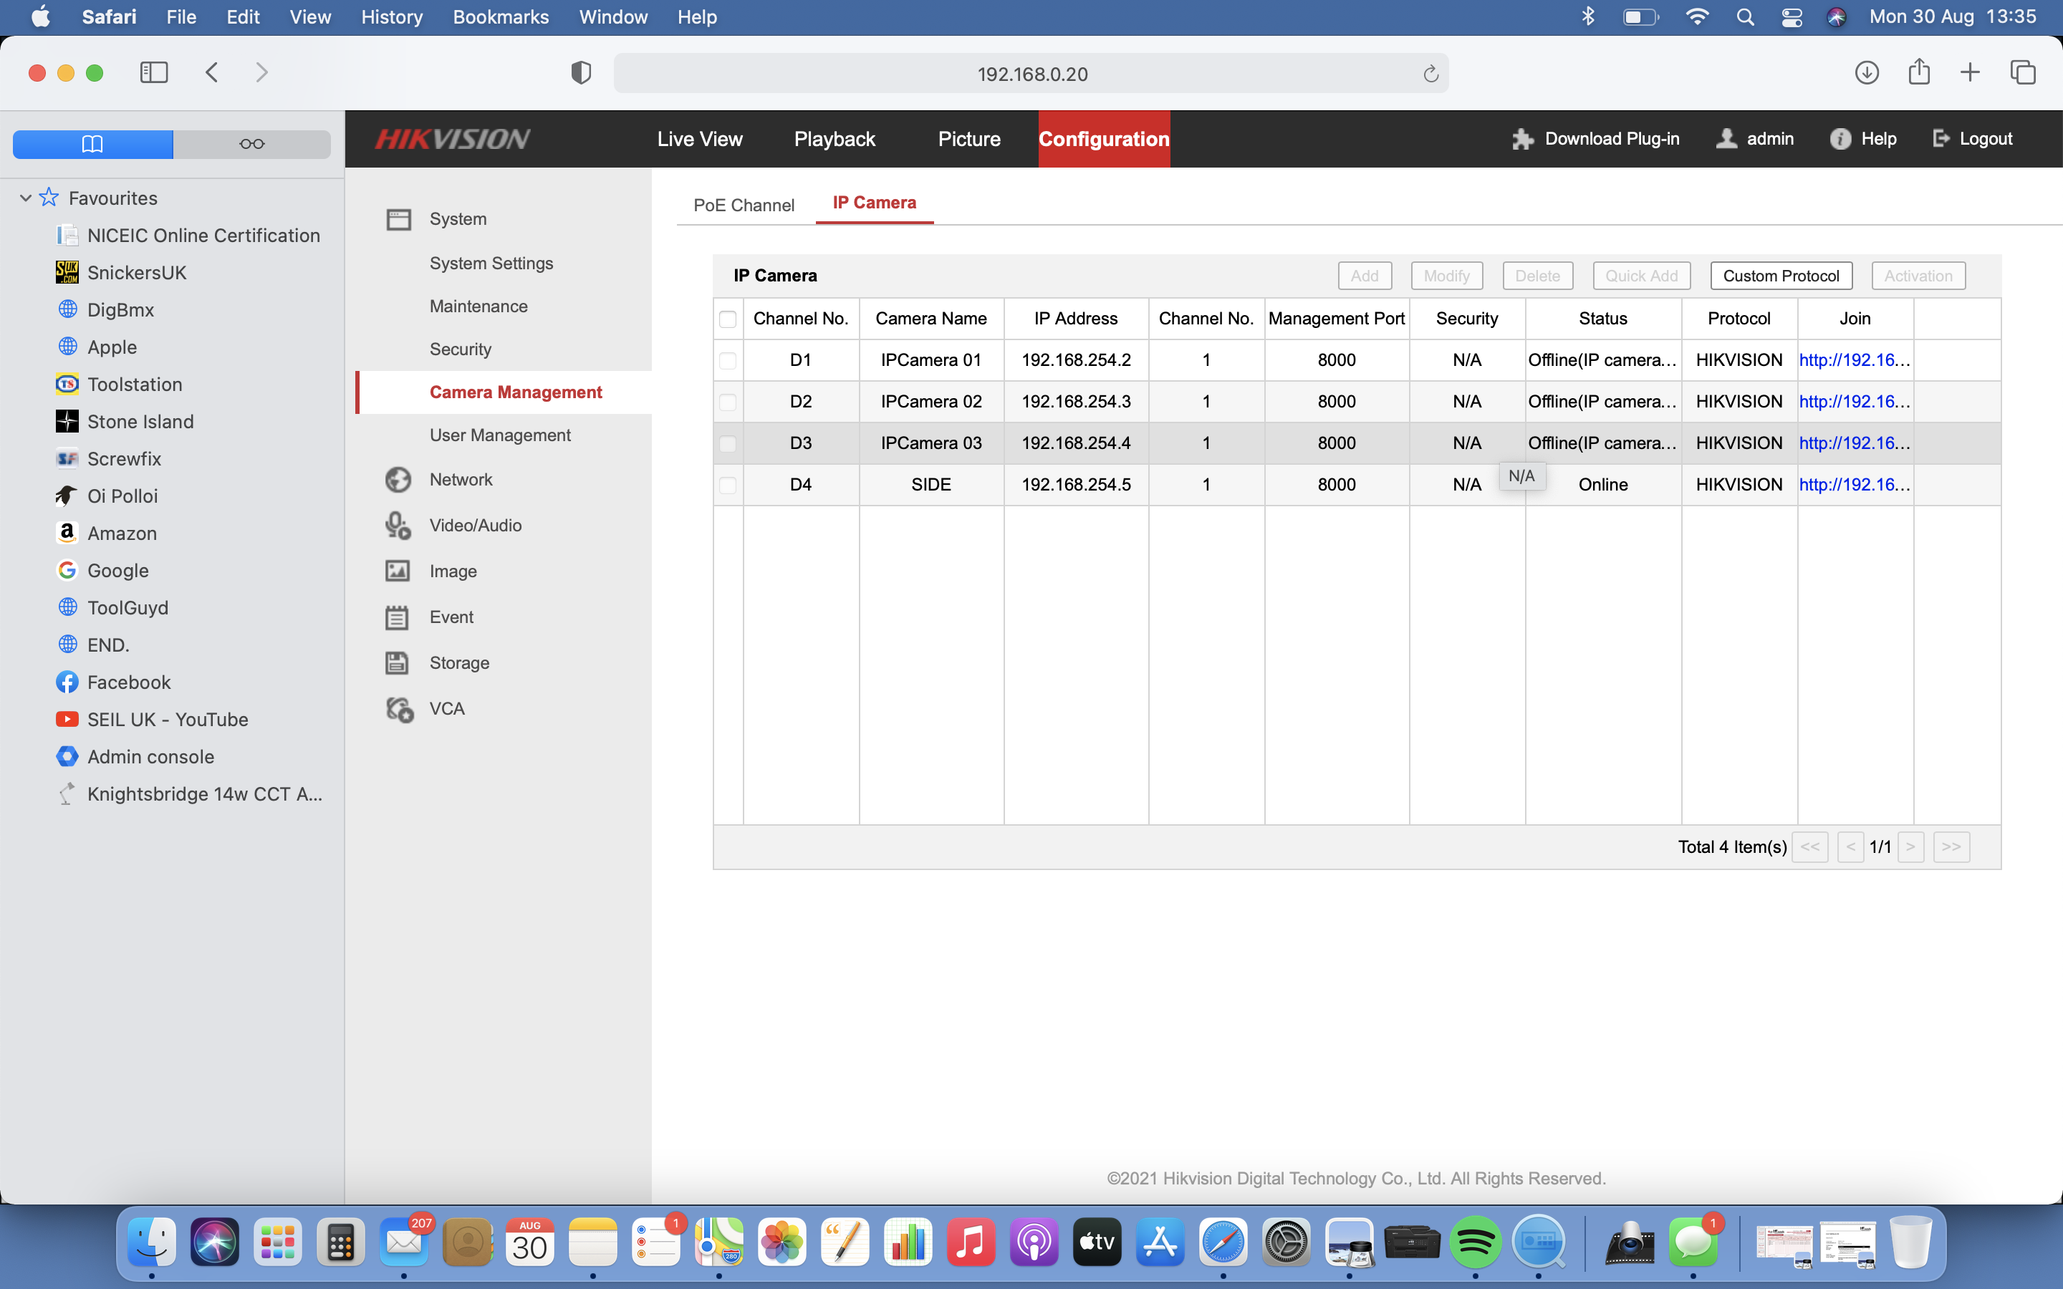Click the Storage disk icon

pyautogui.click(x=398, y=662)
